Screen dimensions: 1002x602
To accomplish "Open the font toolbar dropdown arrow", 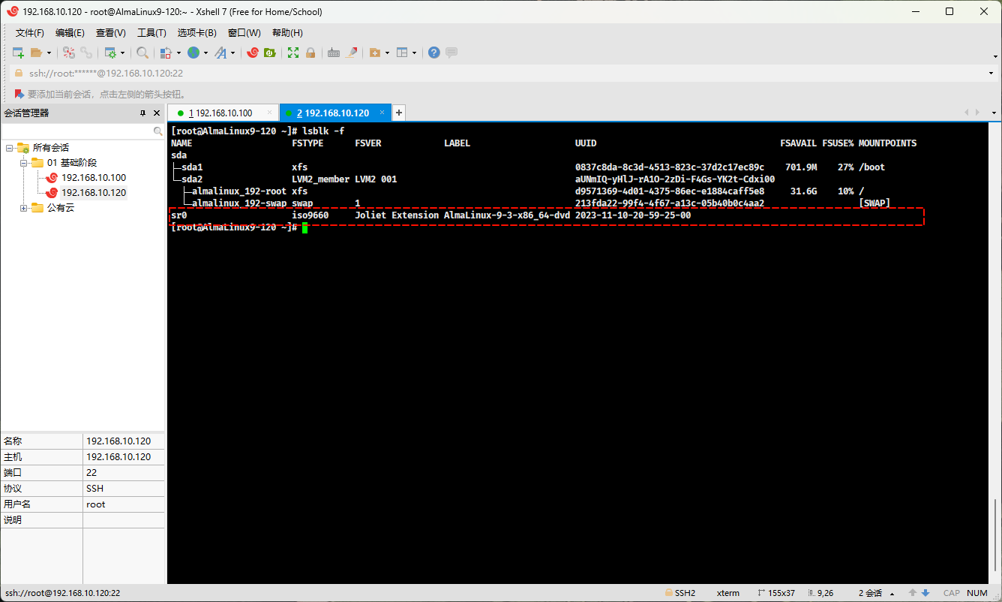I will tap(232, 53).
